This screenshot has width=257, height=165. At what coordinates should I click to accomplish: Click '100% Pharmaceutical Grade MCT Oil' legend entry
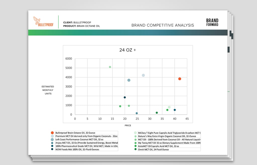pos(87,146)
